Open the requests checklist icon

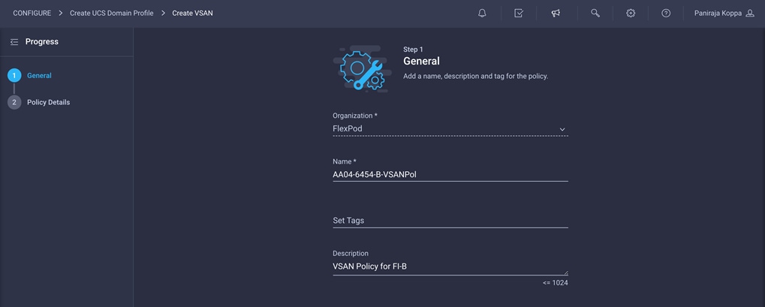[519, 14]
